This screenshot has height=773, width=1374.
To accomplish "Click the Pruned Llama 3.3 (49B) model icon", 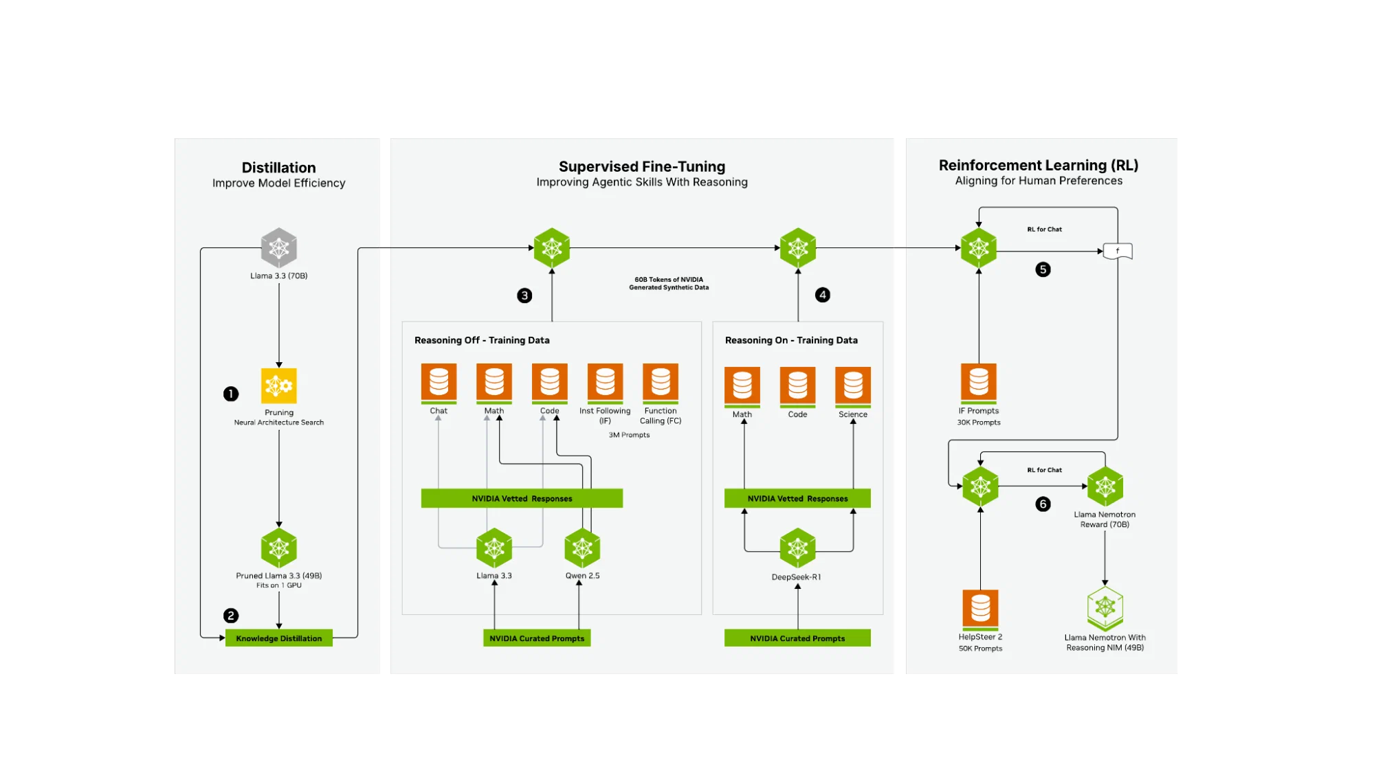I will 278,548.
